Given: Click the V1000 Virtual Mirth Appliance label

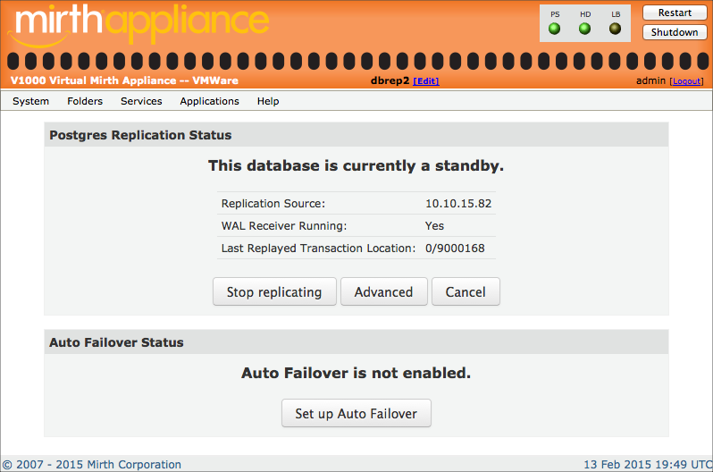Looking at the screenshot, I should 124,80.
